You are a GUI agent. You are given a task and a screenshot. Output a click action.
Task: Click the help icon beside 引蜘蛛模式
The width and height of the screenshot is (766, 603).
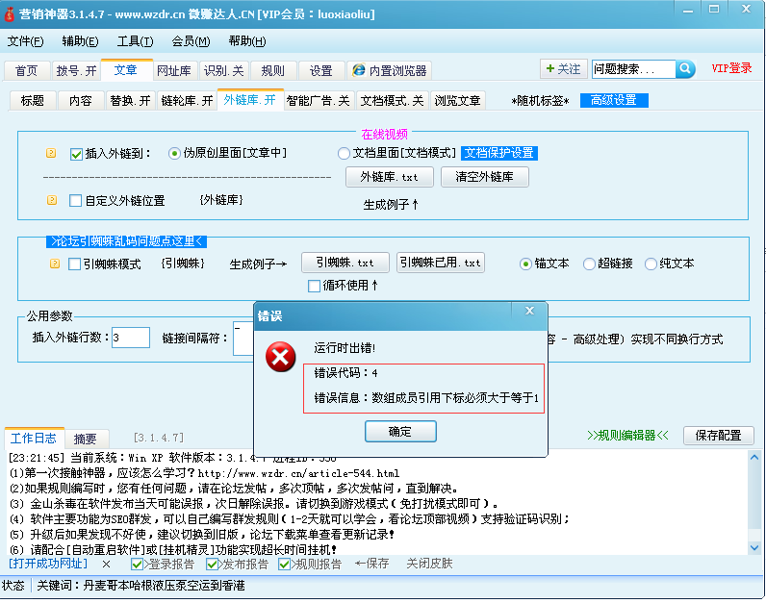click(55, 264)
